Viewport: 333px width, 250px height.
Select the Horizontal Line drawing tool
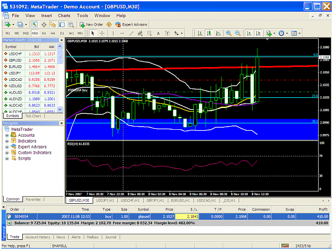122,34
